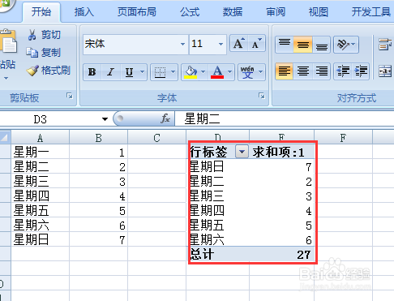The height and width of the screenshot is (301, 394).
Task: Select column A header
Action: pos(40,138)
